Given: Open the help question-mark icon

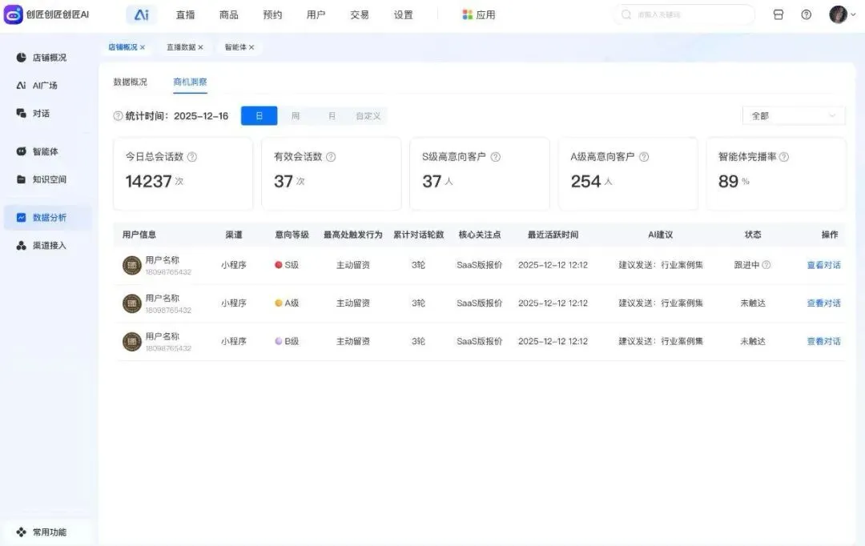Looking at the screenshot, I should point(806,14).
